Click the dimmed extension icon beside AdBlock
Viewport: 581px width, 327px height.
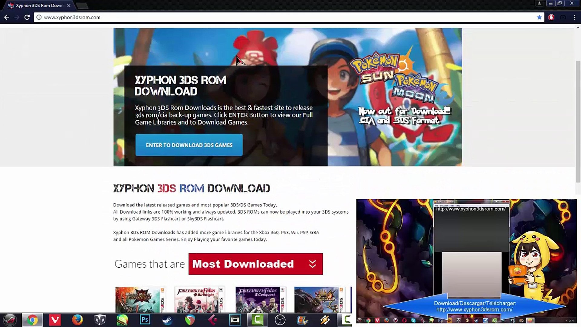(563, 17)
